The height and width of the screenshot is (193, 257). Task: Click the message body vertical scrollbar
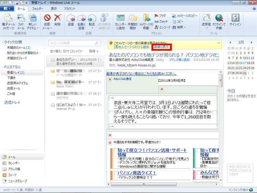point(221,80)
